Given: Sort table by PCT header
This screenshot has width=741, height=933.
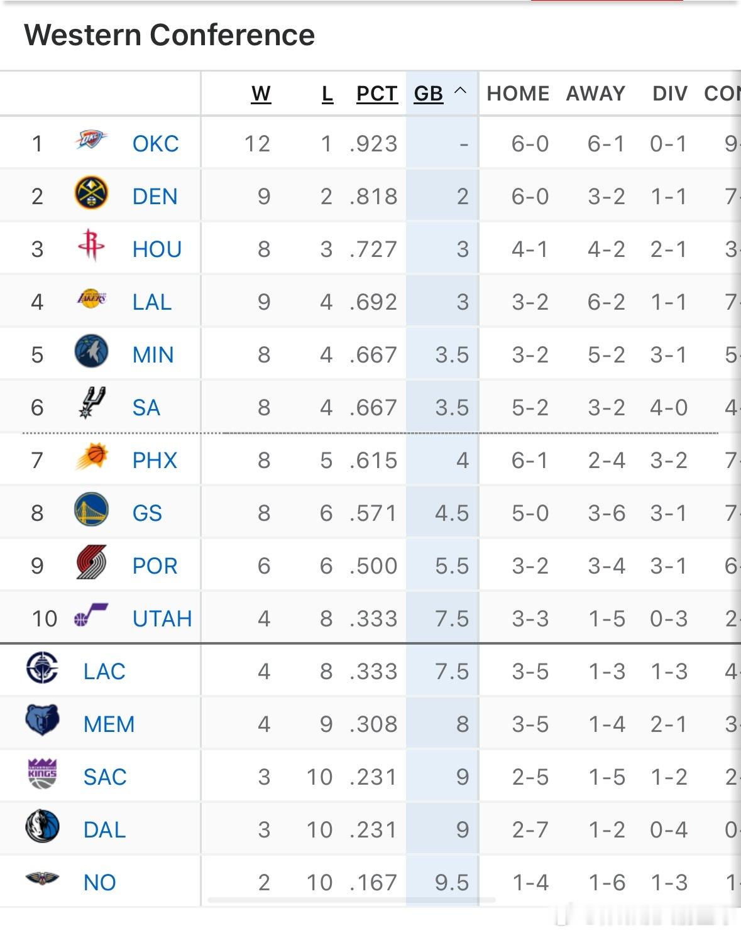Looking at the screenshot, I should 376,94.
